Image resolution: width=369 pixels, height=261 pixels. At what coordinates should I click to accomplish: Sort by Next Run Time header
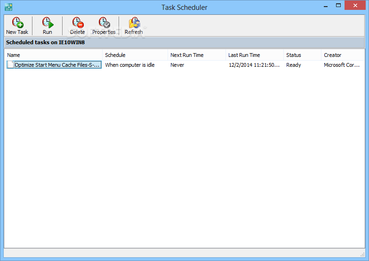click(x=197, y=55)
